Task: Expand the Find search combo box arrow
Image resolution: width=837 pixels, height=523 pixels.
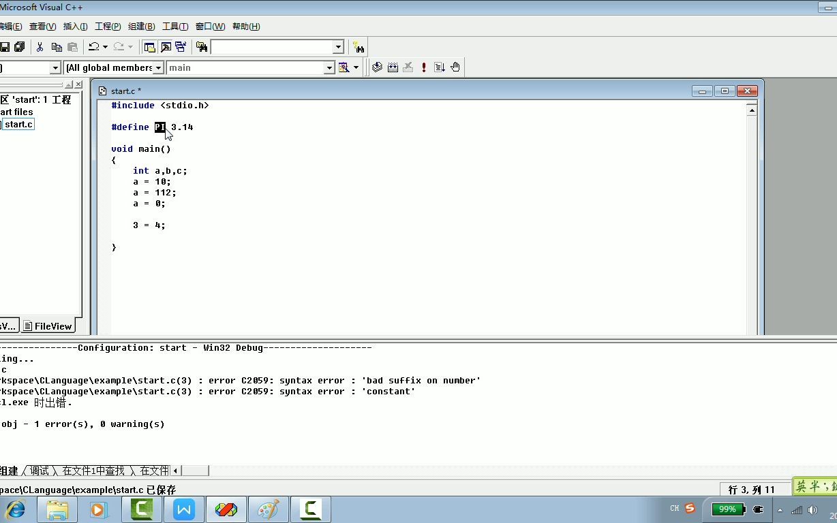Action: (338, 47)
